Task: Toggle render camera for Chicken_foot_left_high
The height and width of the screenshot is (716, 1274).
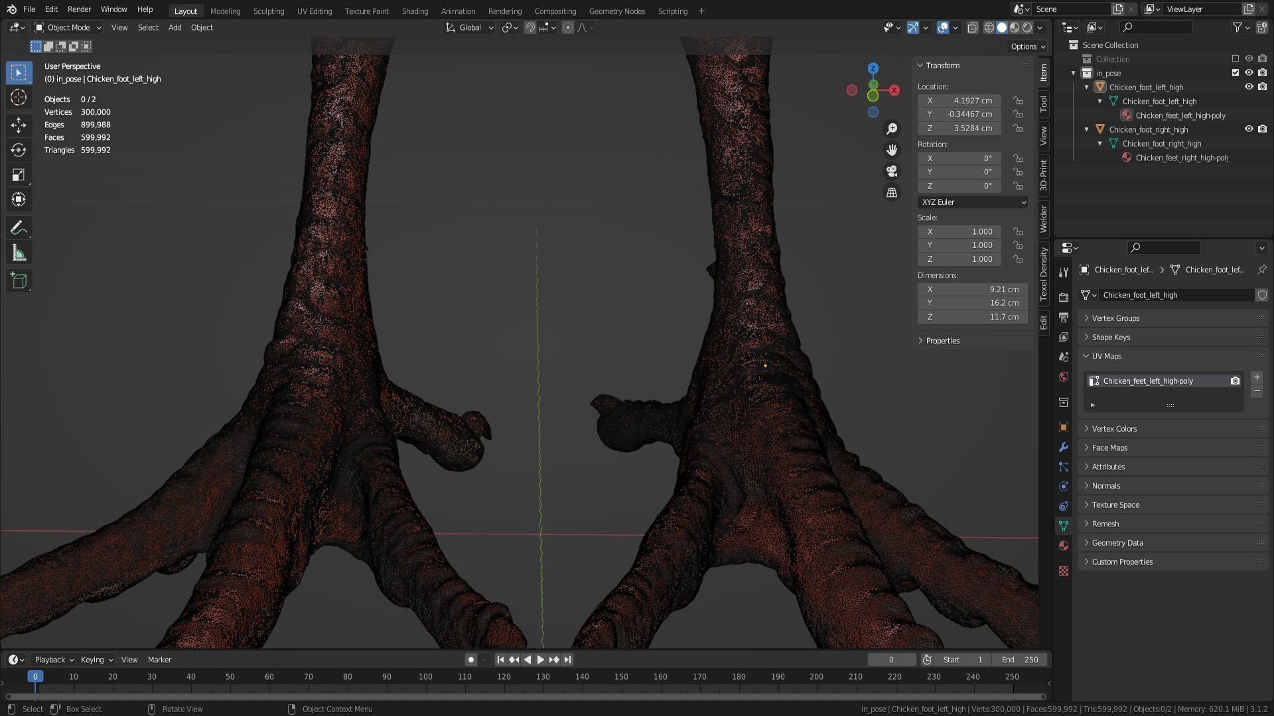Action: (1263, 87)
